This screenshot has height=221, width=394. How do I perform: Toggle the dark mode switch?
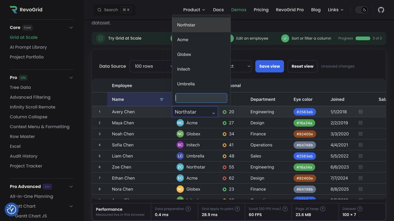[x=361, y=10]
